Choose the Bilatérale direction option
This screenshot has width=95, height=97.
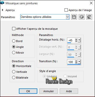(x=14, y=78)
